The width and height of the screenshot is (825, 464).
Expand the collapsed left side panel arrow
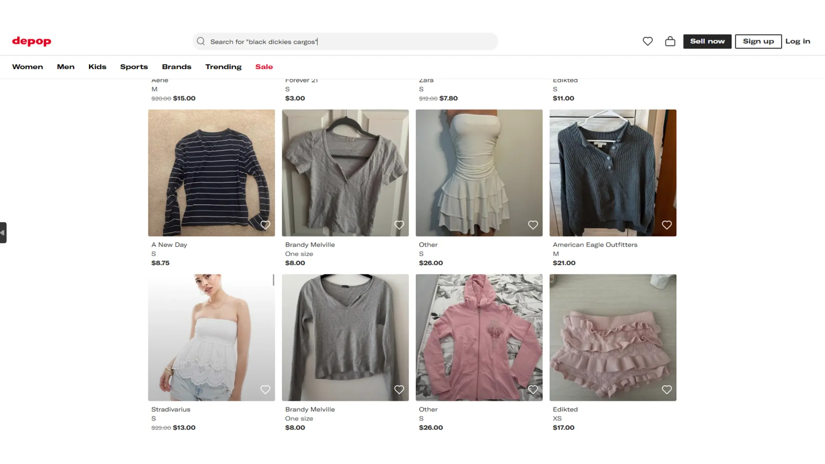(3, 232)
